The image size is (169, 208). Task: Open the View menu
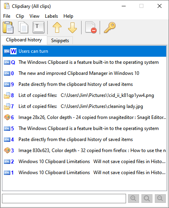click(x=34, y=16)
